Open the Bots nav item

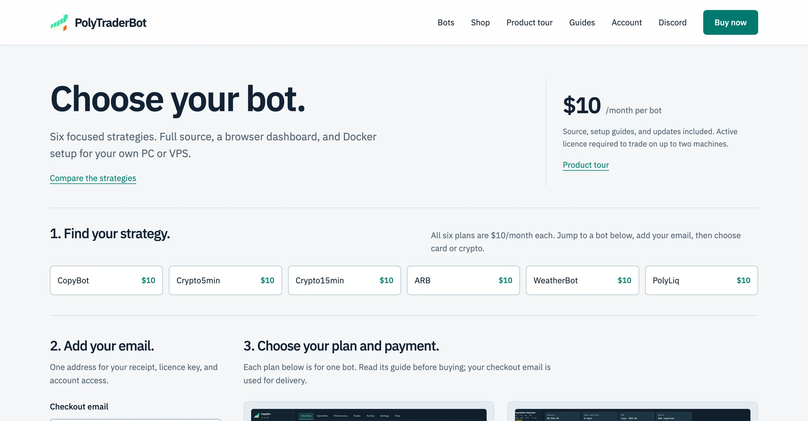(446, 22)
